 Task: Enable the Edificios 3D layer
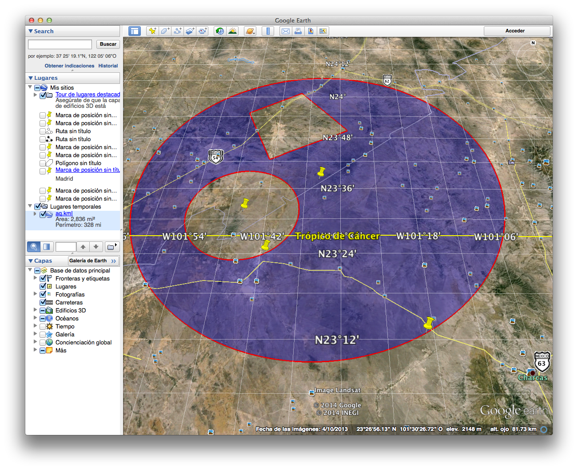(x=43, y=310)
